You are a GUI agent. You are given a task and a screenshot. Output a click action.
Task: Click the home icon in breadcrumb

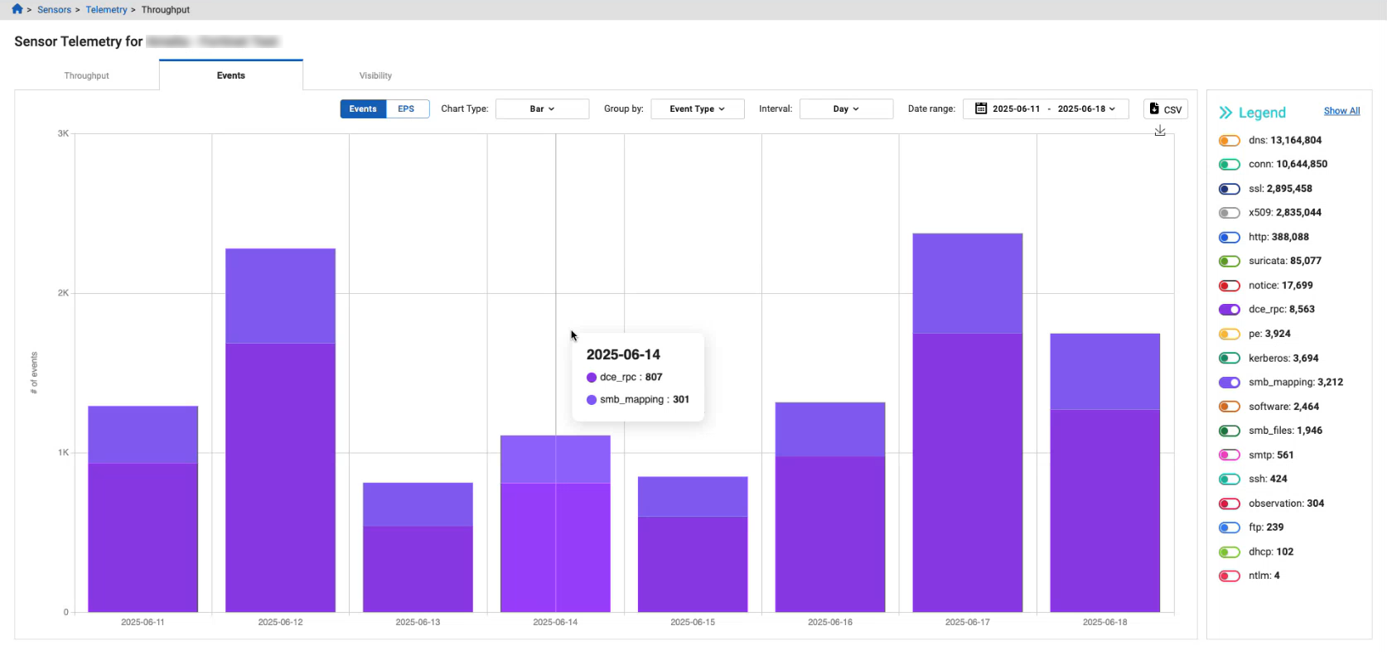[17, 9]
